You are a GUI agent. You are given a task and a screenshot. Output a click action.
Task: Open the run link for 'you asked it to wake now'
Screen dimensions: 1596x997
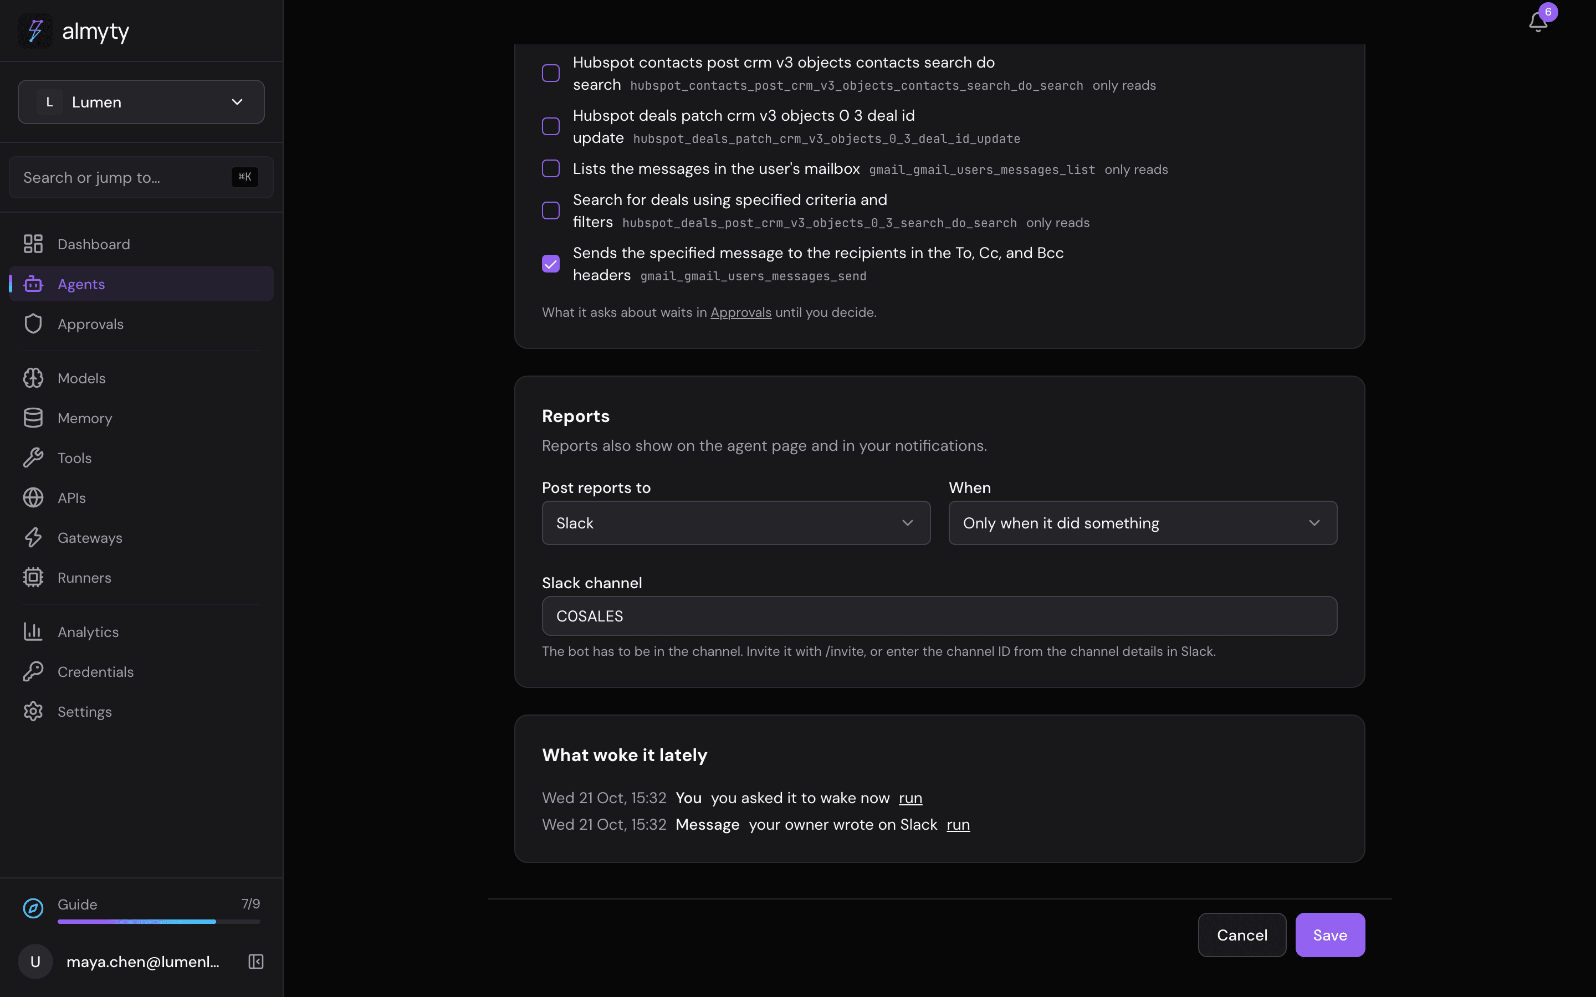910,798
